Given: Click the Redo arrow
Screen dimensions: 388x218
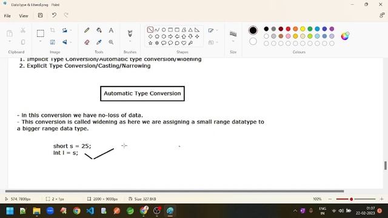Looking at the screenshot, I should click(x=66, y=15).
